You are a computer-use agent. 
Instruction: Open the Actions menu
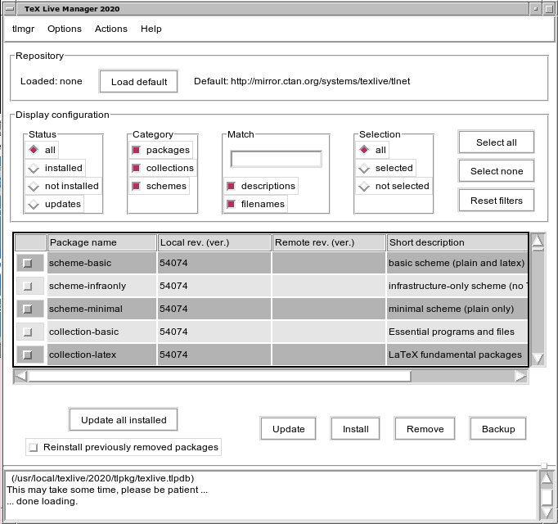coord(111,29)
